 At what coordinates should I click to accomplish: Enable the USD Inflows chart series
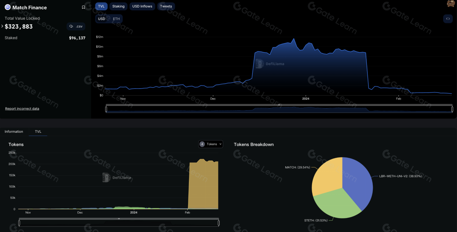142,6
